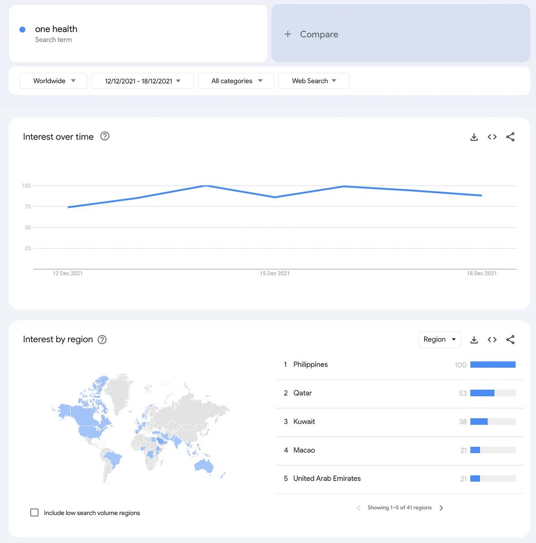This screenshot has height=543, width=536.
Task: Download the Interest by region data
Action: pyautogui.click(x=474, y=340)
